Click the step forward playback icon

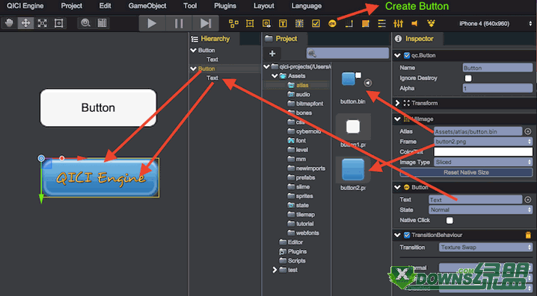coord(206,23)
